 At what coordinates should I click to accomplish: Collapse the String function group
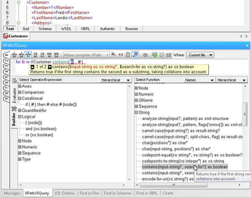tap(136, 112)
